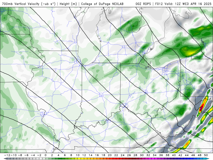Click the '30' value on the color scale
This screenshot has width=213, height=160.
[142, 155]
